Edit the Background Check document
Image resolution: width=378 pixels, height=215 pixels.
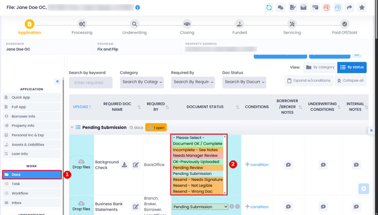click(136, 165)
